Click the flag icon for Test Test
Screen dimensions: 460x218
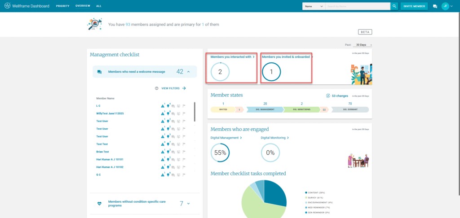tap(184, 144)
